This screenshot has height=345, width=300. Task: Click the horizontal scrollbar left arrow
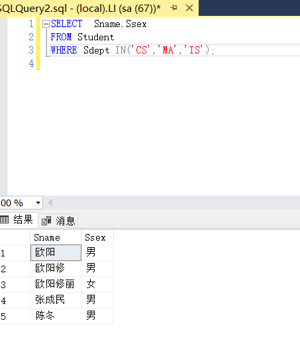tap(50, 203)
